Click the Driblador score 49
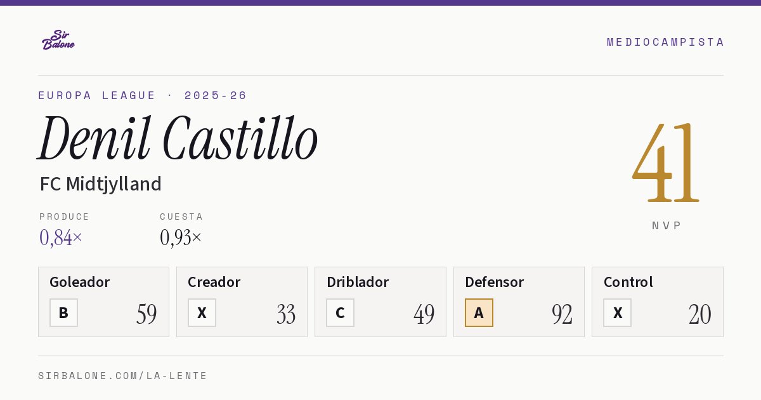Viewport: 761px width, 400px height. point(424,314)
